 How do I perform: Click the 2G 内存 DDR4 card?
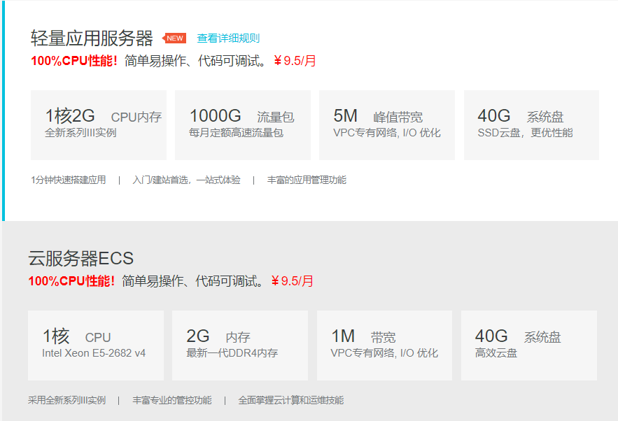pos(240,345)
